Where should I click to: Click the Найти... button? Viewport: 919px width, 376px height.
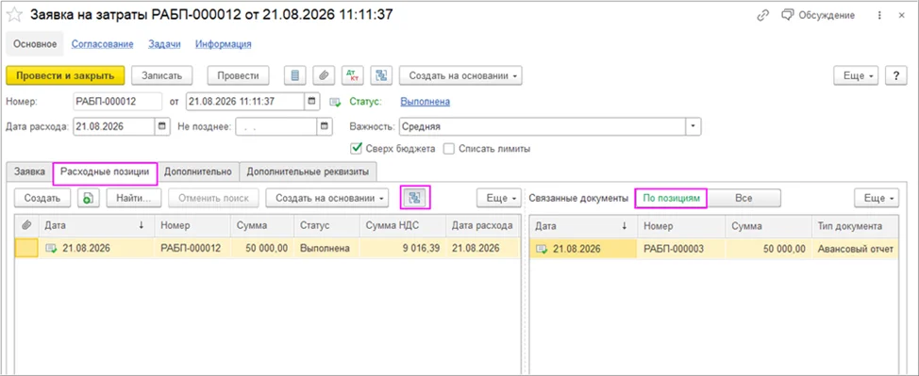coord(134,198)
